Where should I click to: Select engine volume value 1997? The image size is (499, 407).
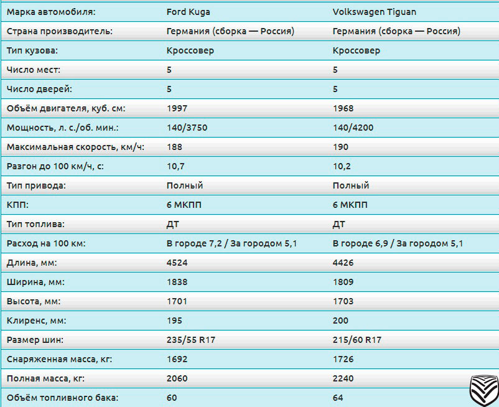coord(177,108)
